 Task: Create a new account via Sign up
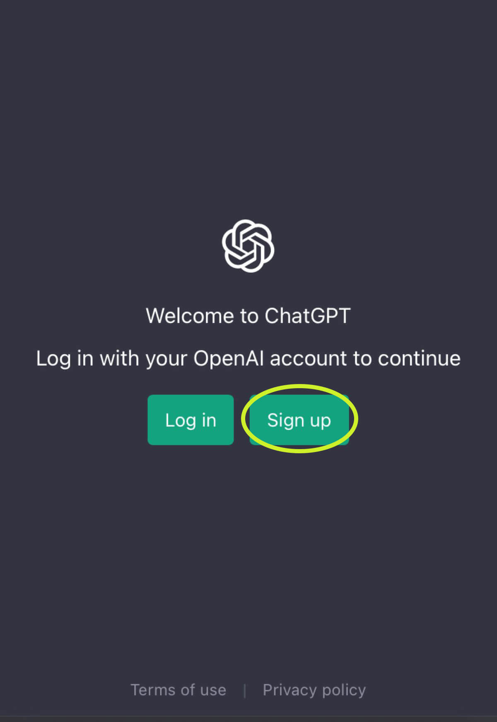(x=299, y=420)
